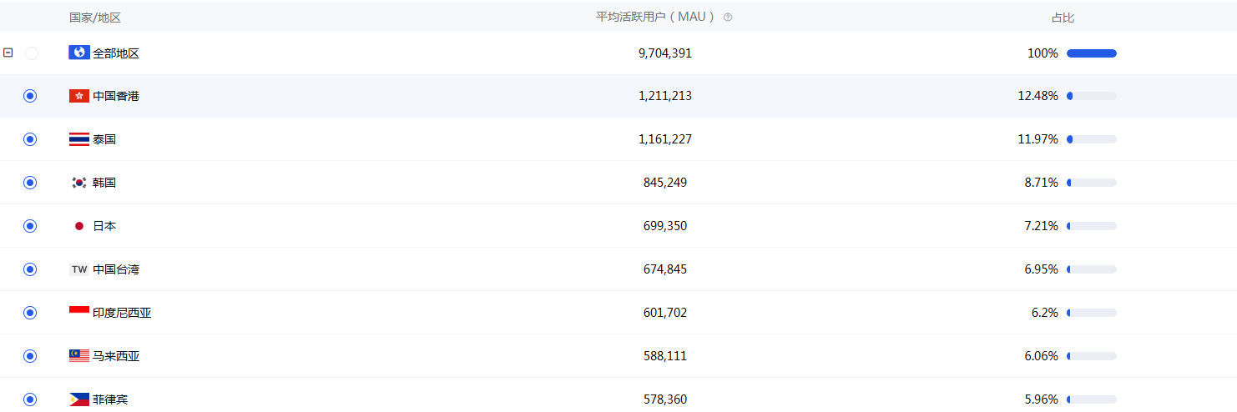Click the 印度尼西亚 region name

(122, 313)
